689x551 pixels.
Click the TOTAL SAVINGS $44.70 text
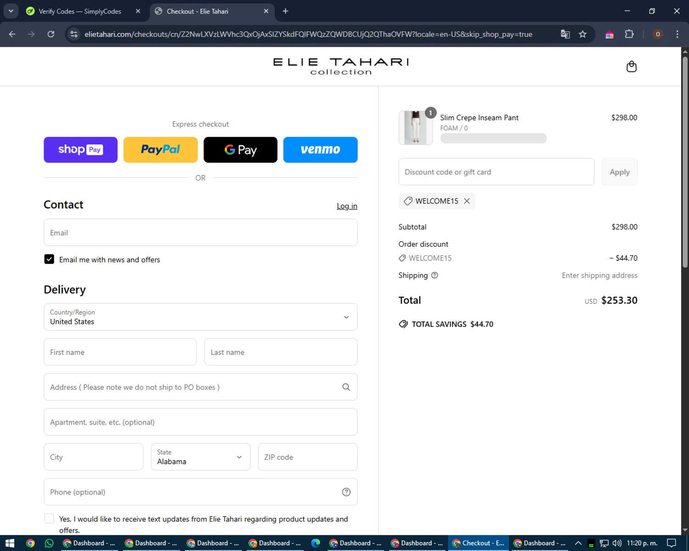point(452,324)
